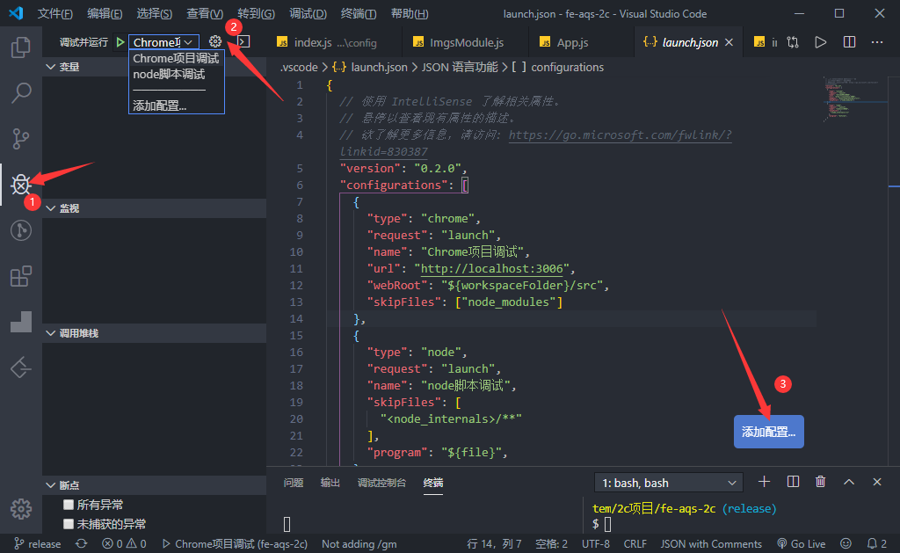This screenshot has height=553, width=900.
Task: Click the blue 添加配置... button
Action: click(768, 433)
